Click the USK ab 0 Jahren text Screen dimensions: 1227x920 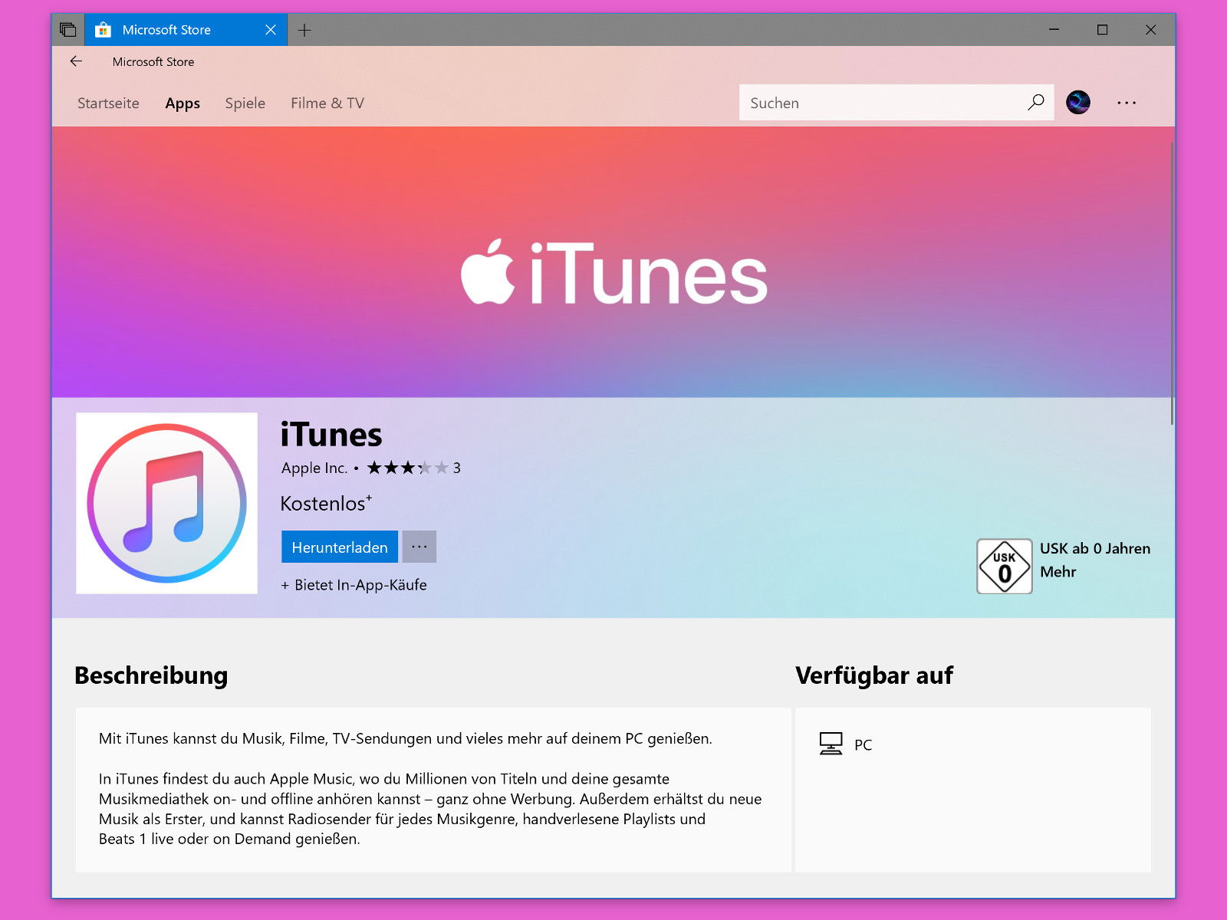(x=1095, y=548)
